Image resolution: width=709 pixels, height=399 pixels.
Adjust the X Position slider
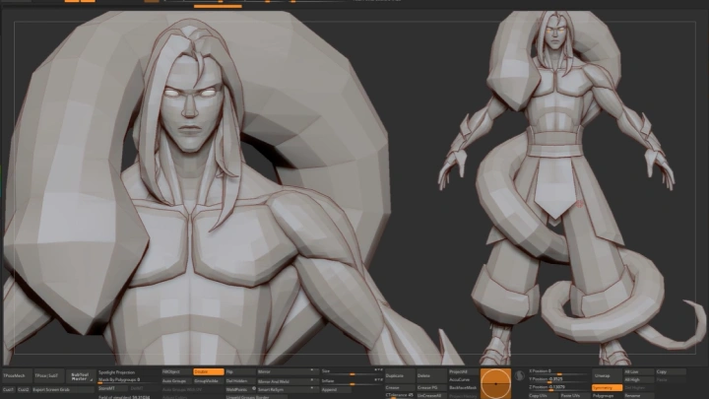pyautogui.click(x=558, y=371)
